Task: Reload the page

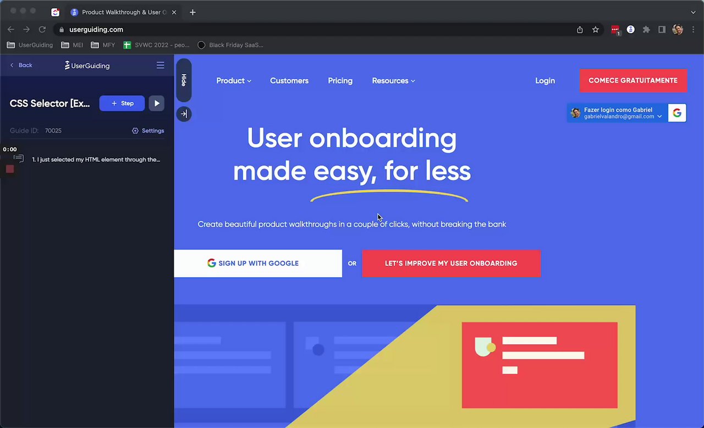Action: tap(42, 30)
